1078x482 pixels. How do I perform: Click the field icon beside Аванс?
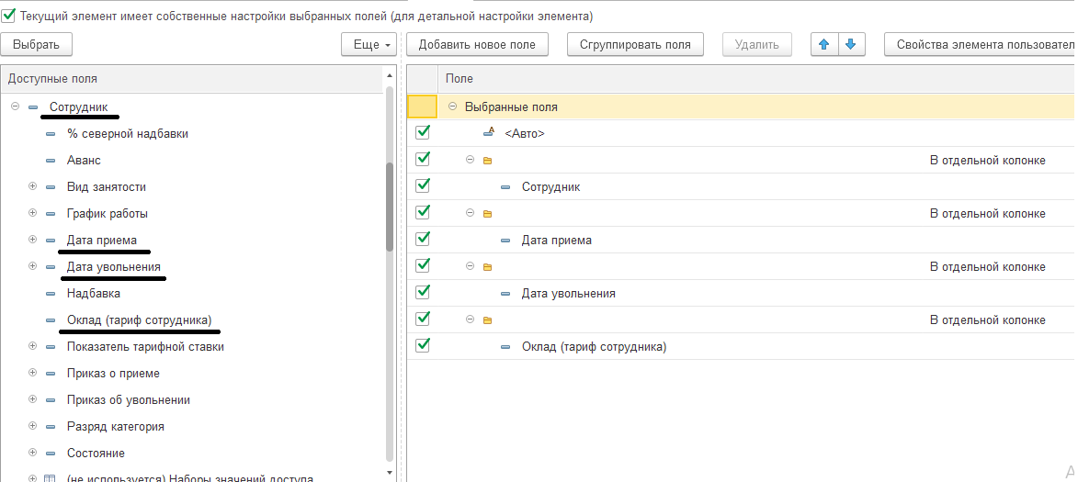coord(51,161)
